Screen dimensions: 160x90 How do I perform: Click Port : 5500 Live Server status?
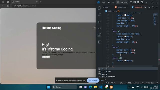pyautogui.click(x=138, y=83)
